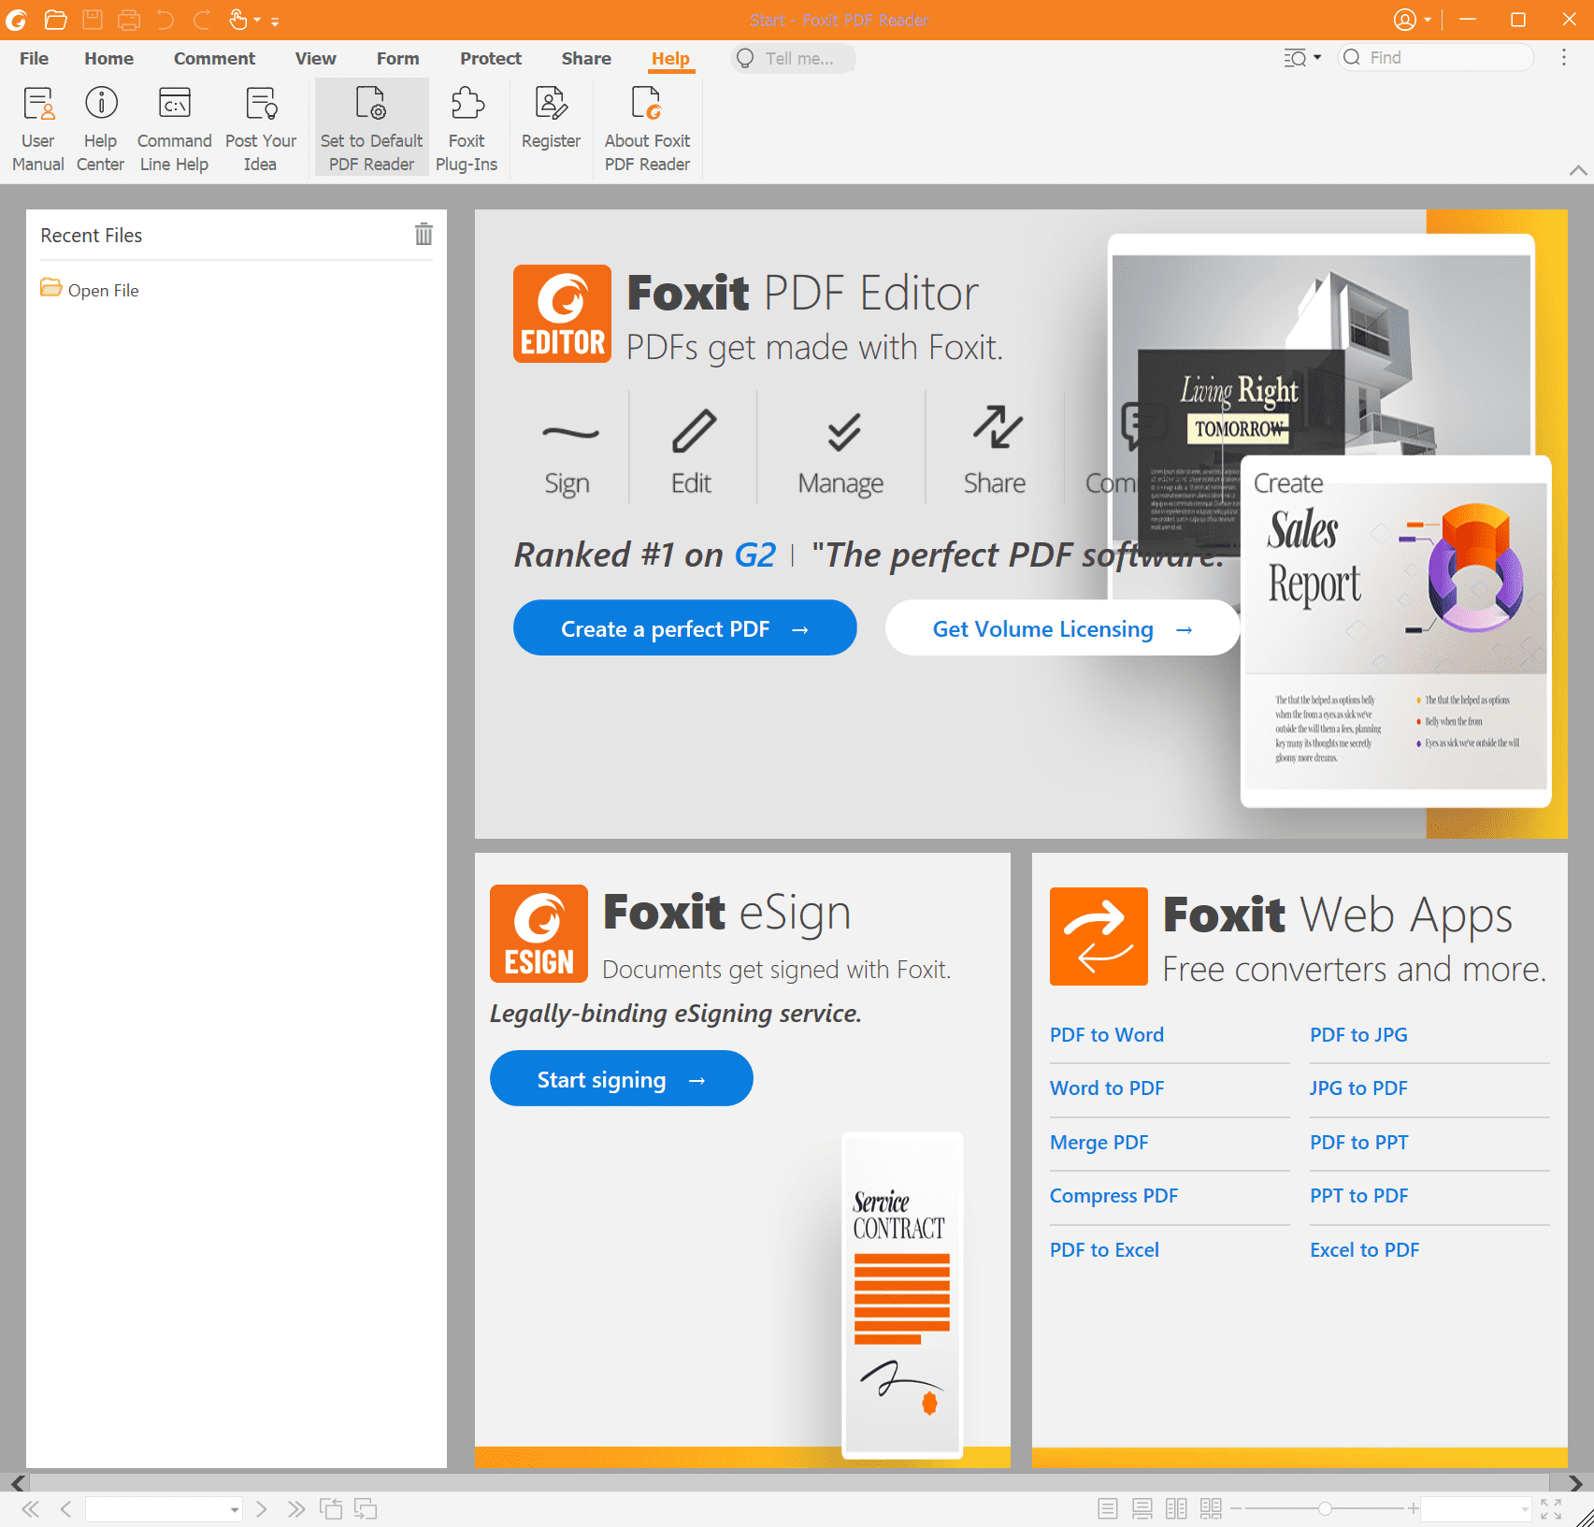Click the Save icon in quick access toolbar

coord(92,20)
